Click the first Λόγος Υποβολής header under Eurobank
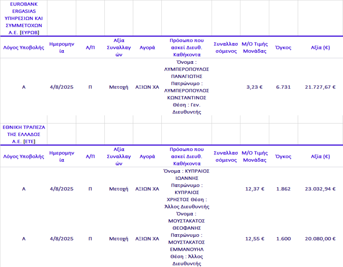This screenshot has height=267, width=343. (24, 47)
